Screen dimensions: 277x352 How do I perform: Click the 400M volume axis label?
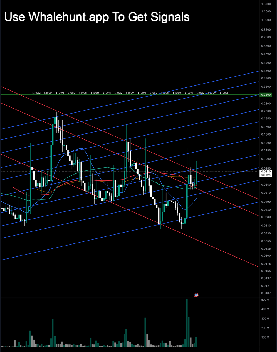click(x=265, y=309)
